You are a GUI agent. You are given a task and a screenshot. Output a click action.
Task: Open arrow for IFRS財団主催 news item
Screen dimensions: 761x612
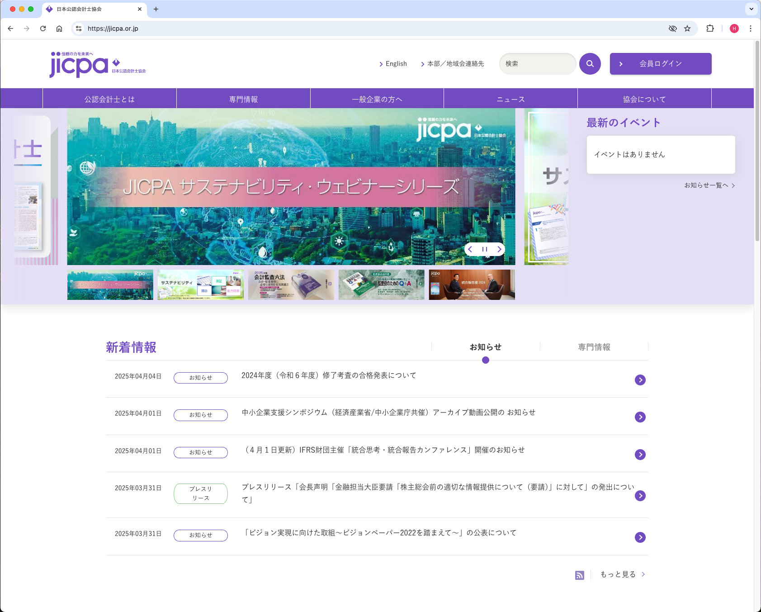coord(640,455)
